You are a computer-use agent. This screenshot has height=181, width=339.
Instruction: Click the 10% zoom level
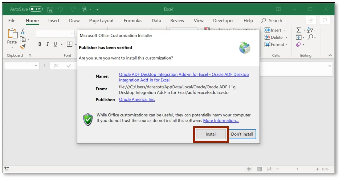click(x=325, y=169)
